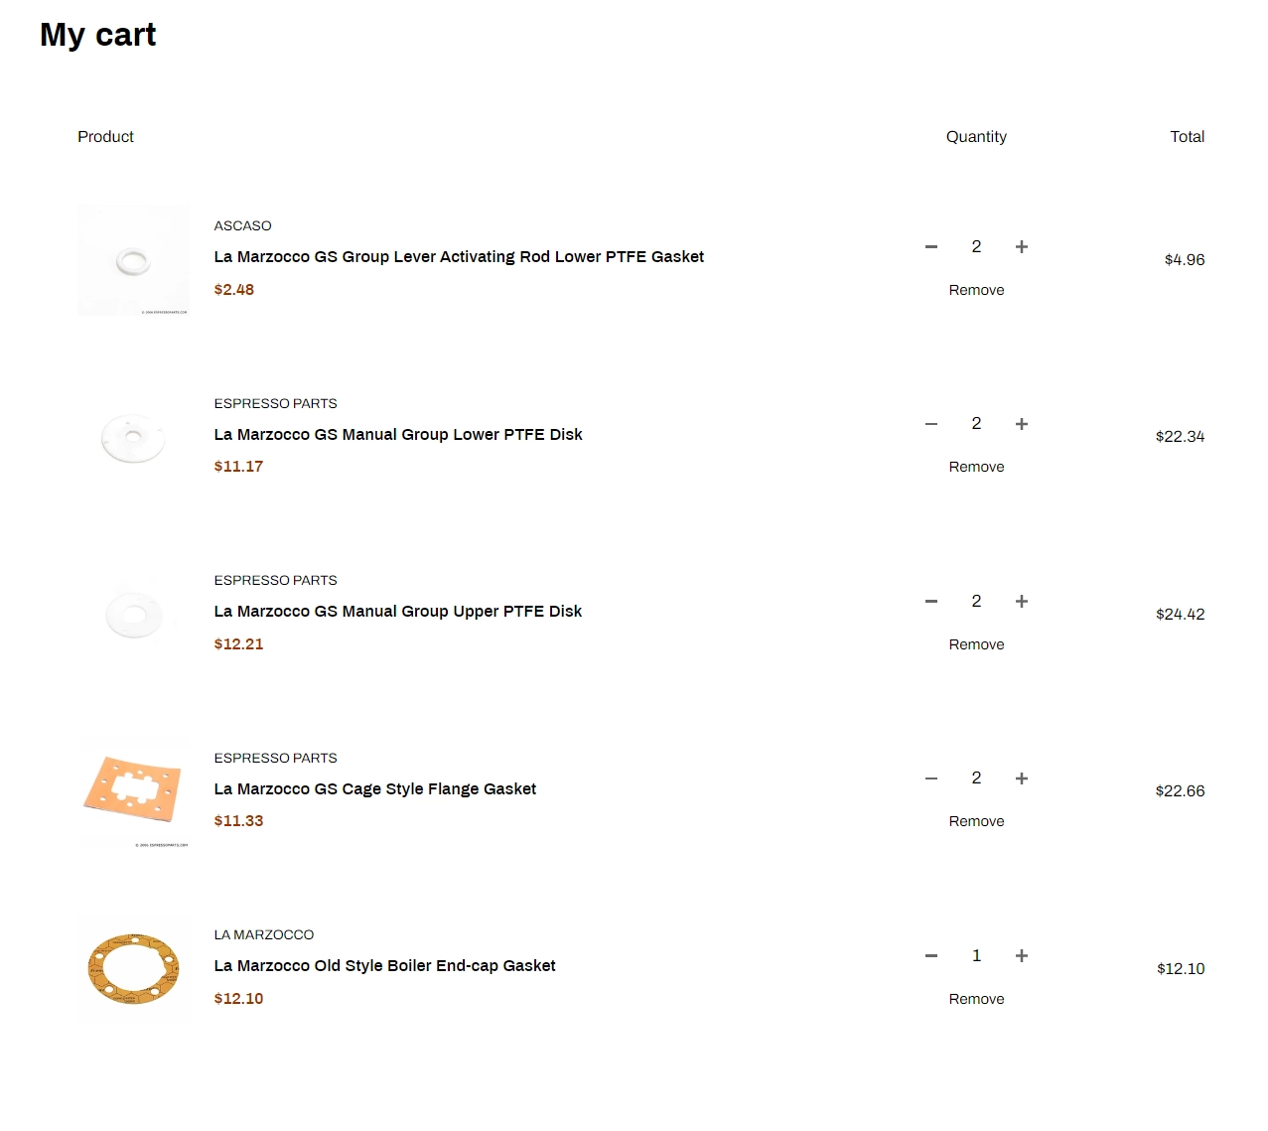Remove the Manual Group Upper PTFE Disk

(x=976, y=644)
